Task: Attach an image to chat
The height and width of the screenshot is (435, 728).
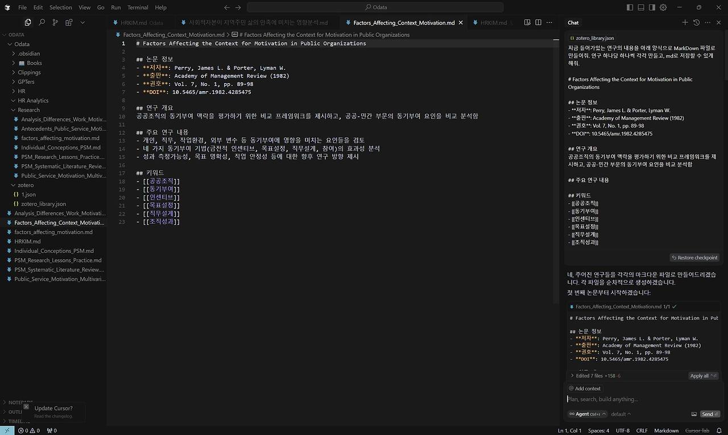Action: pyautogui.click(x=694, y=414)
